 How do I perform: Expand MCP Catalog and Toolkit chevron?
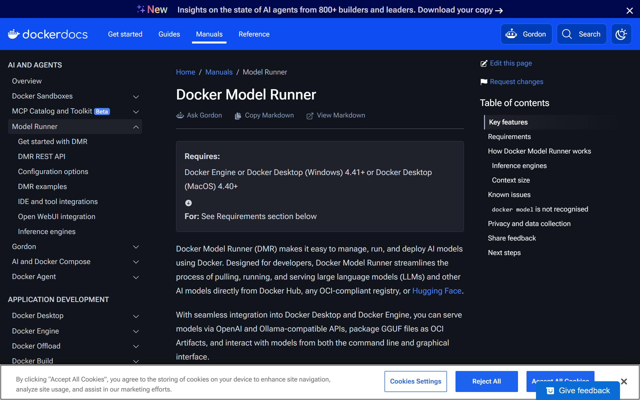pyautogui.click(x=136, y=112)
